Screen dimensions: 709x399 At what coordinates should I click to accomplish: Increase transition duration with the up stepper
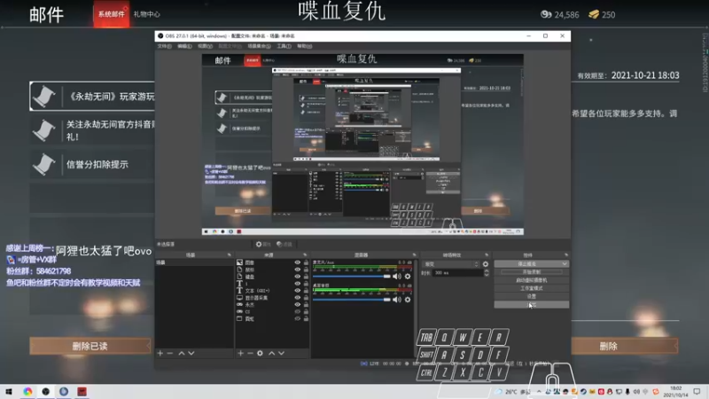pyautogui.click(x=487, y=271)
